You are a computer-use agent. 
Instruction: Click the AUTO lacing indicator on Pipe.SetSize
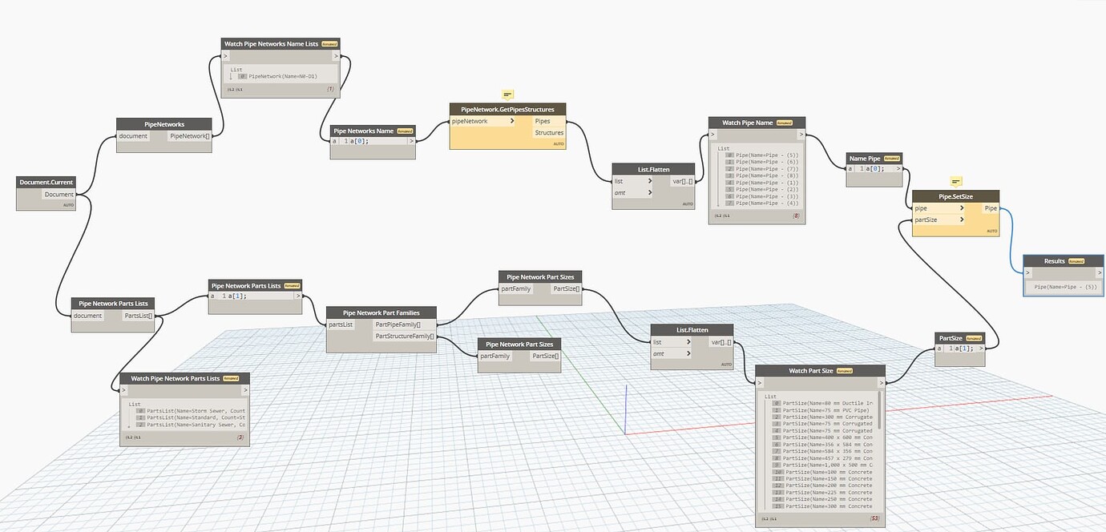(x=991, y=231)
